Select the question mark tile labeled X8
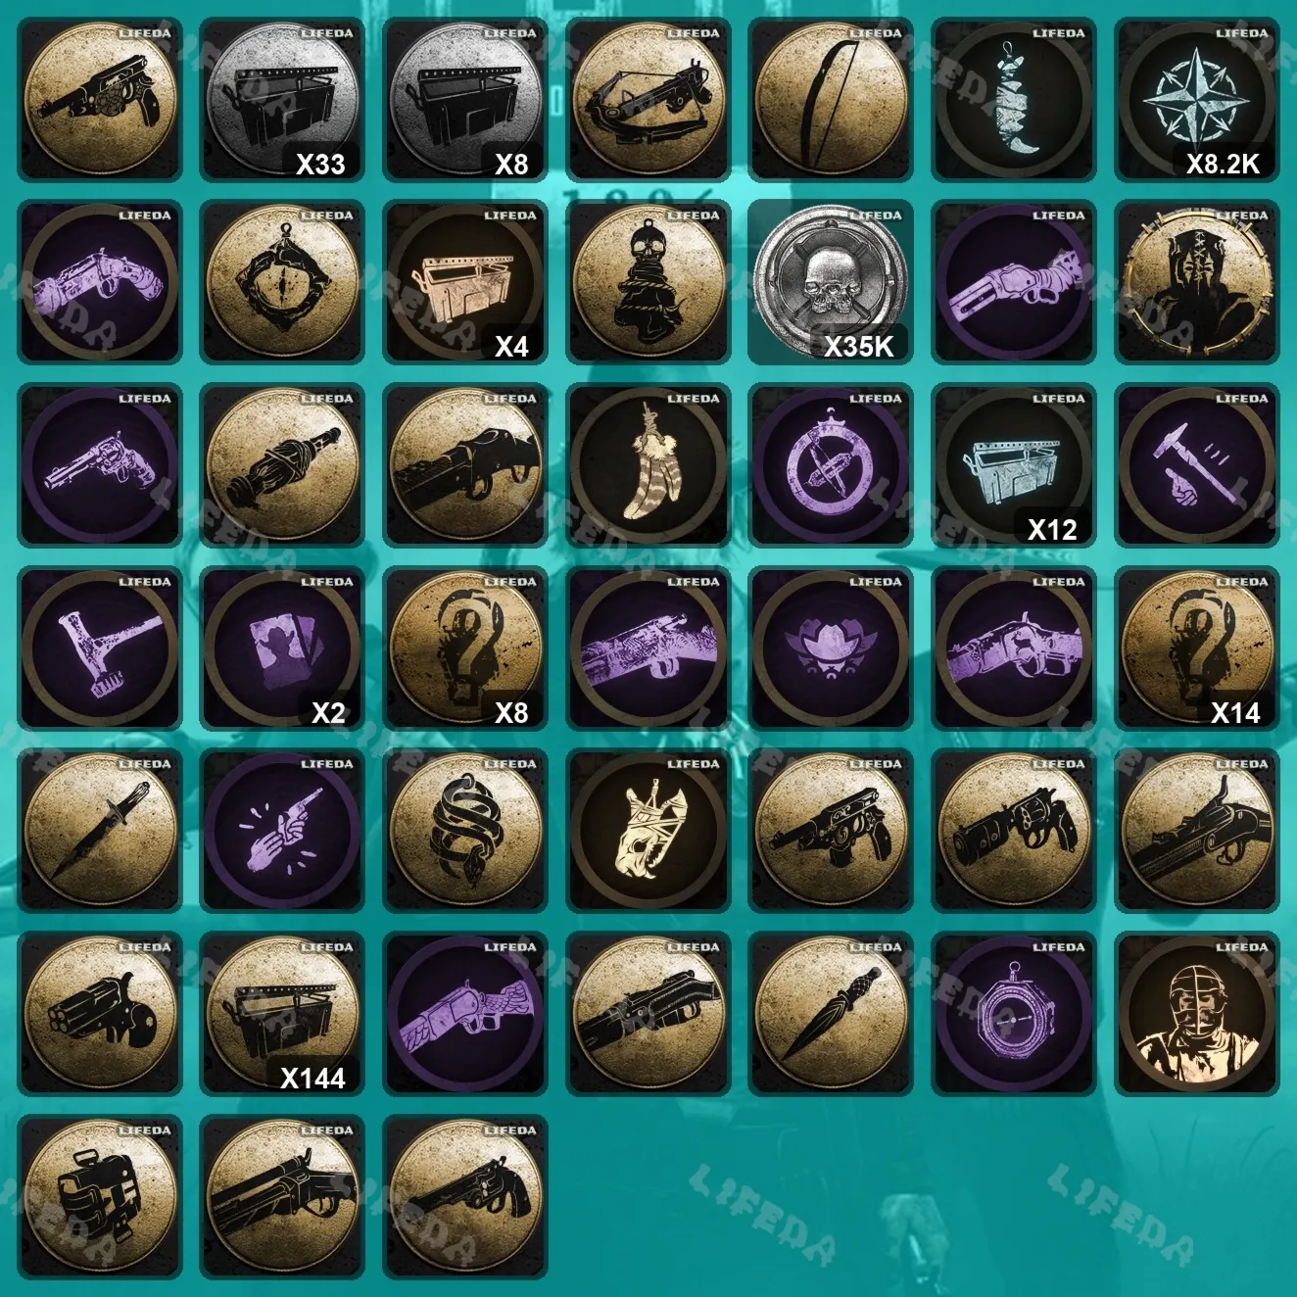The height and width of the screenshot is (1297, 1297). coord(465,648)
